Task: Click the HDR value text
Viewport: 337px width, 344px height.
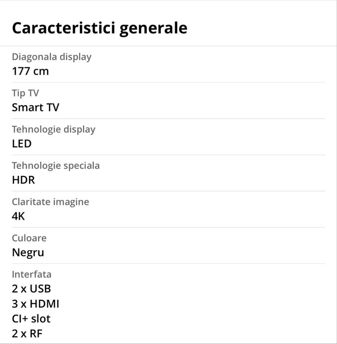Action: click(23, 180)
